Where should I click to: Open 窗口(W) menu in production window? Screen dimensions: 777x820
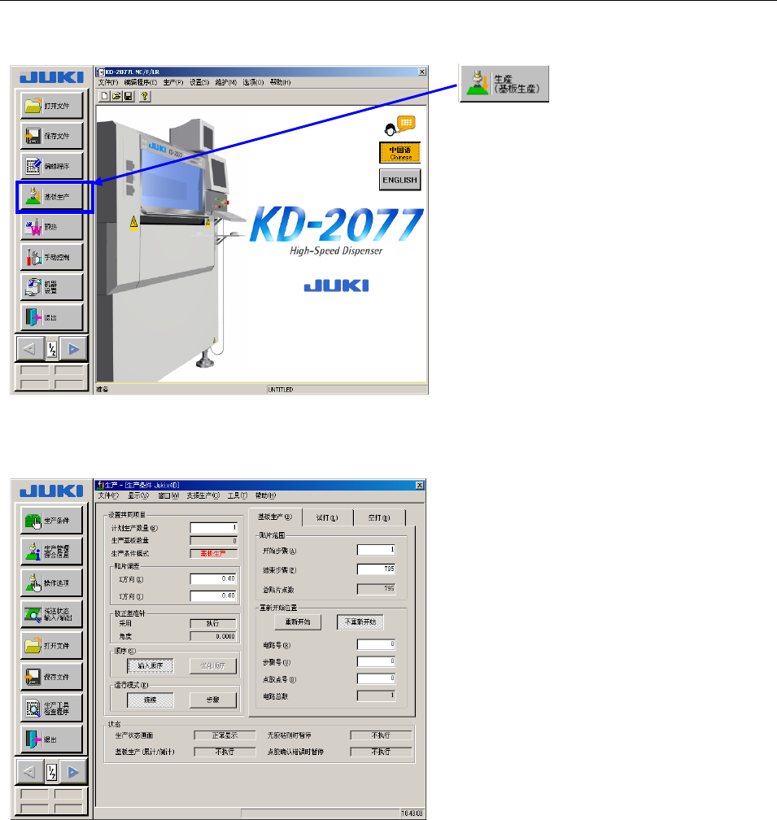(x=168, y=495)
